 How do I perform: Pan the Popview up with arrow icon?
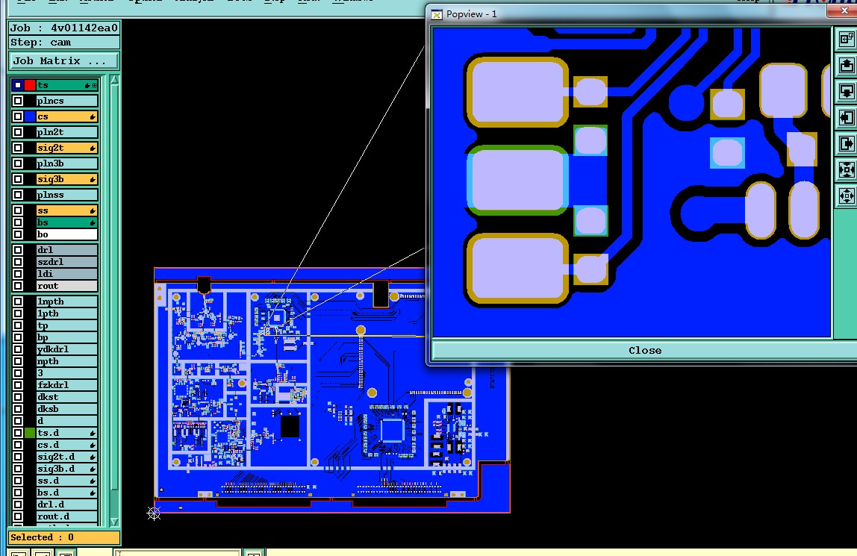846,65
